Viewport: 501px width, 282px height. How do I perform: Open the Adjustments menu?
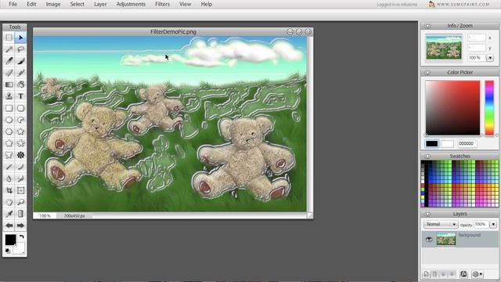[131, 4]
